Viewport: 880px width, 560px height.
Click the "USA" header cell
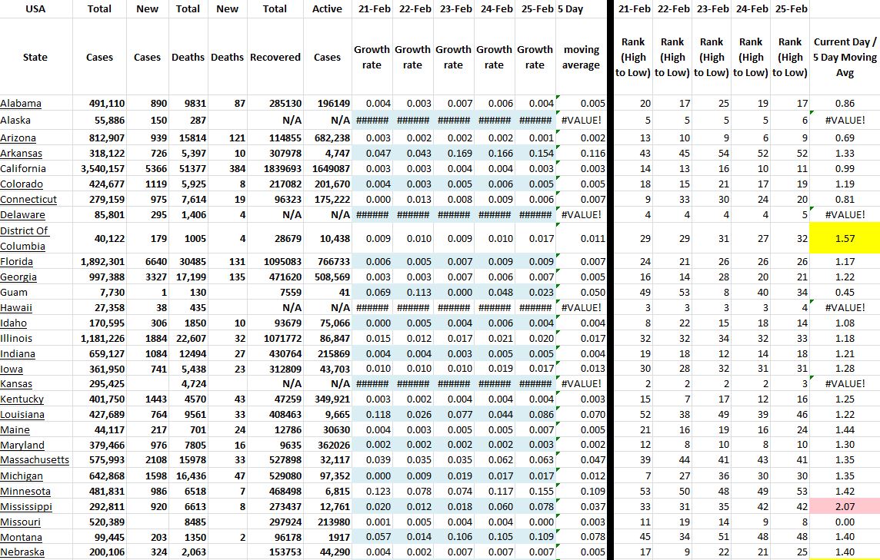[35, 9]
